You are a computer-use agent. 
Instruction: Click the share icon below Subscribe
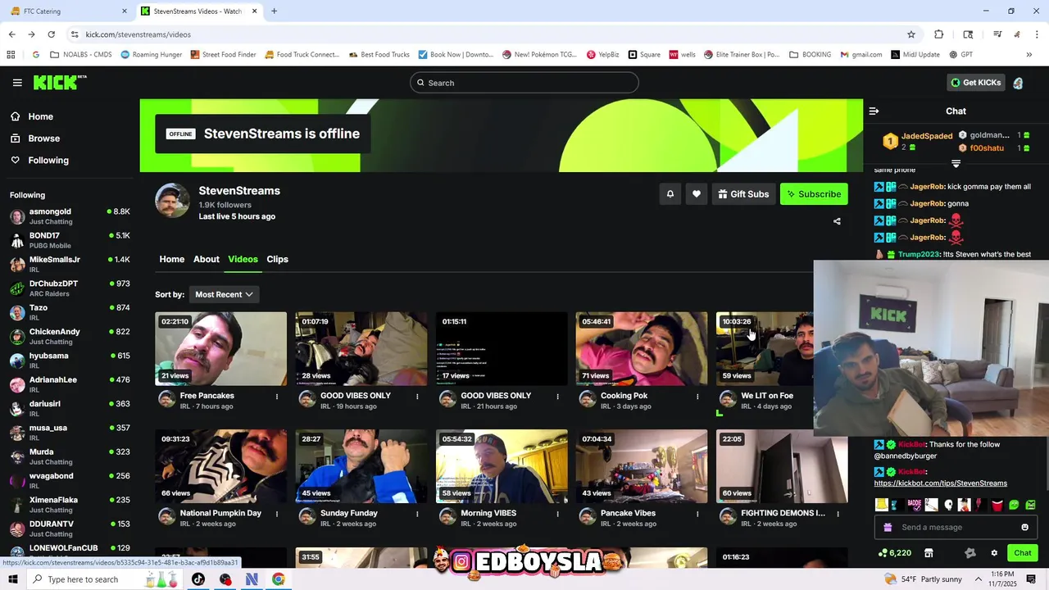tap(837, 221)
